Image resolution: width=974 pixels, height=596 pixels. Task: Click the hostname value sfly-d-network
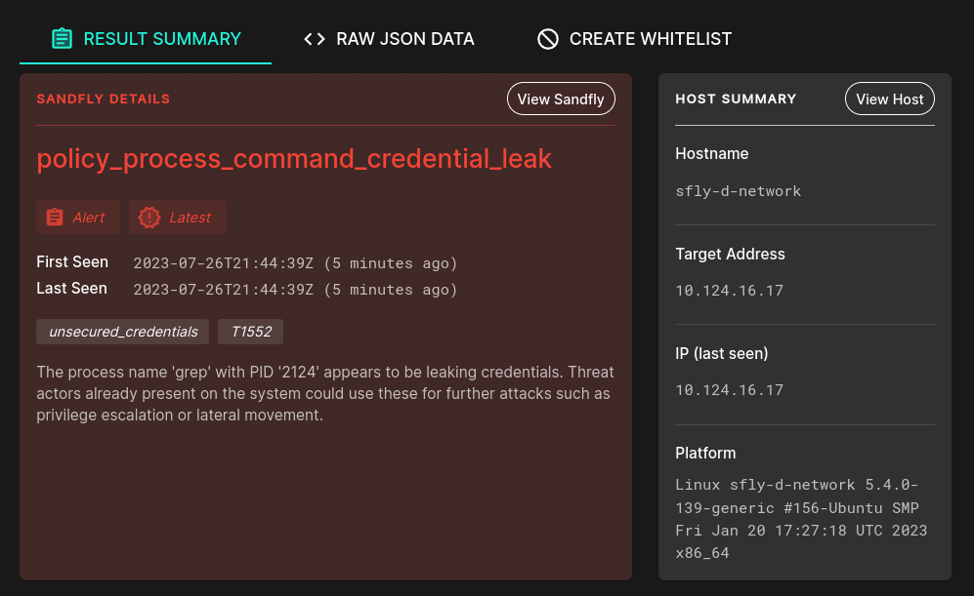pyautogui.click(x=738, y=191)
